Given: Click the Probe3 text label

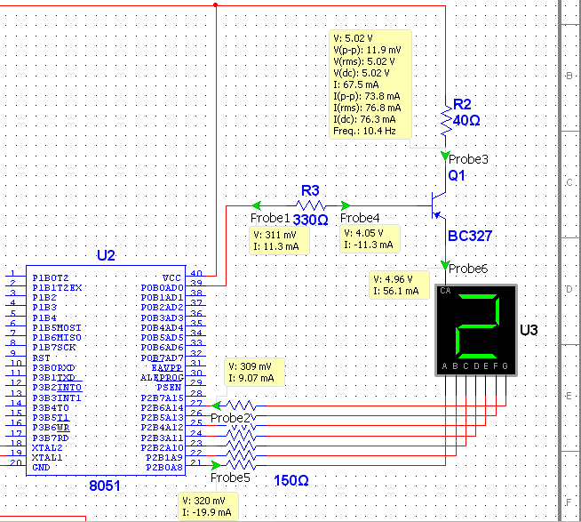Looking at the screenshot, I should click(x=468, y=159).
